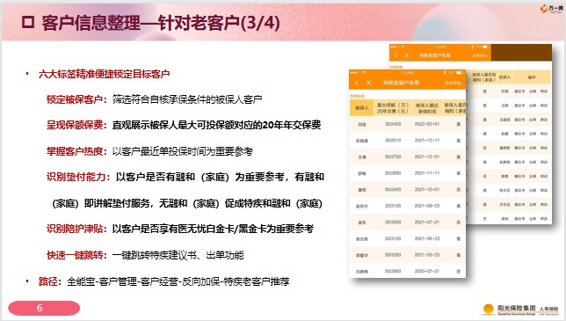Click the 30/3300 coverage cell
This screenshot has width=566, height=321.
click(x=393, y=223)
